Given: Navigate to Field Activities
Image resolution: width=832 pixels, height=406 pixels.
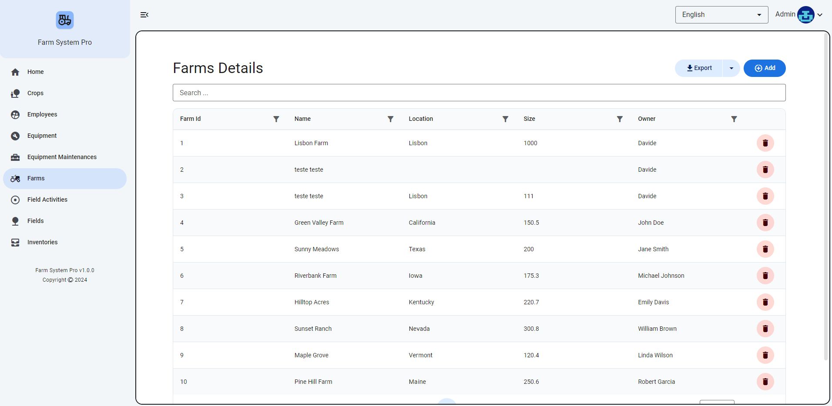Looking at the screenshot, I should pyautogui.click(x=47, y=200).
